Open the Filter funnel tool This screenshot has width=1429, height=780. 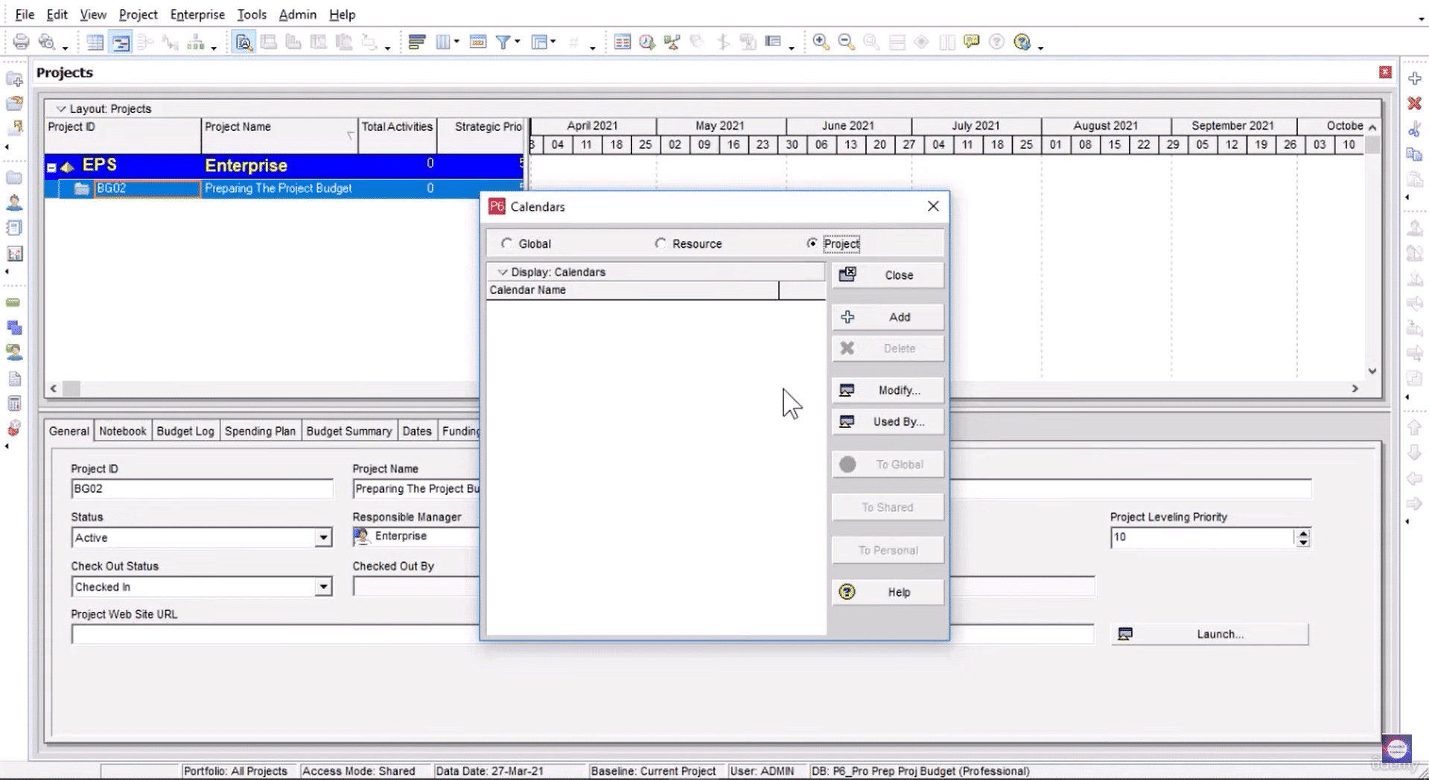[502, 42]
